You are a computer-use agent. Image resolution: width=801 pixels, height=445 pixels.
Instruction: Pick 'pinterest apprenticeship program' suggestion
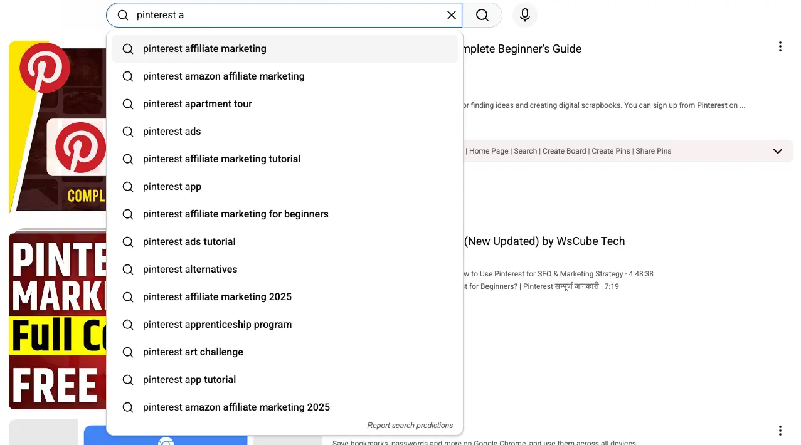coord(217,325)
